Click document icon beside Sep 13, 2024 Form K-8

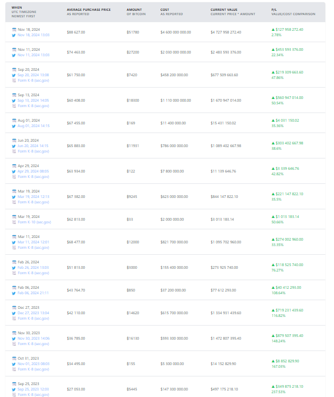(x=14, y=106)
